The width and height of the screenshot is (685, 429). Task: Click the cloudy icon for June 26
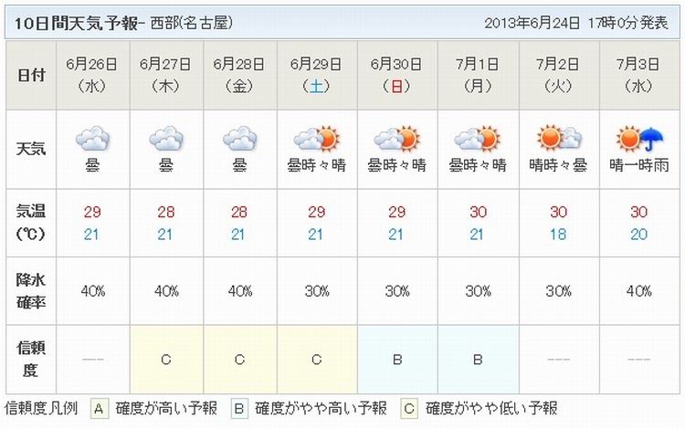[x=92, y=139]
